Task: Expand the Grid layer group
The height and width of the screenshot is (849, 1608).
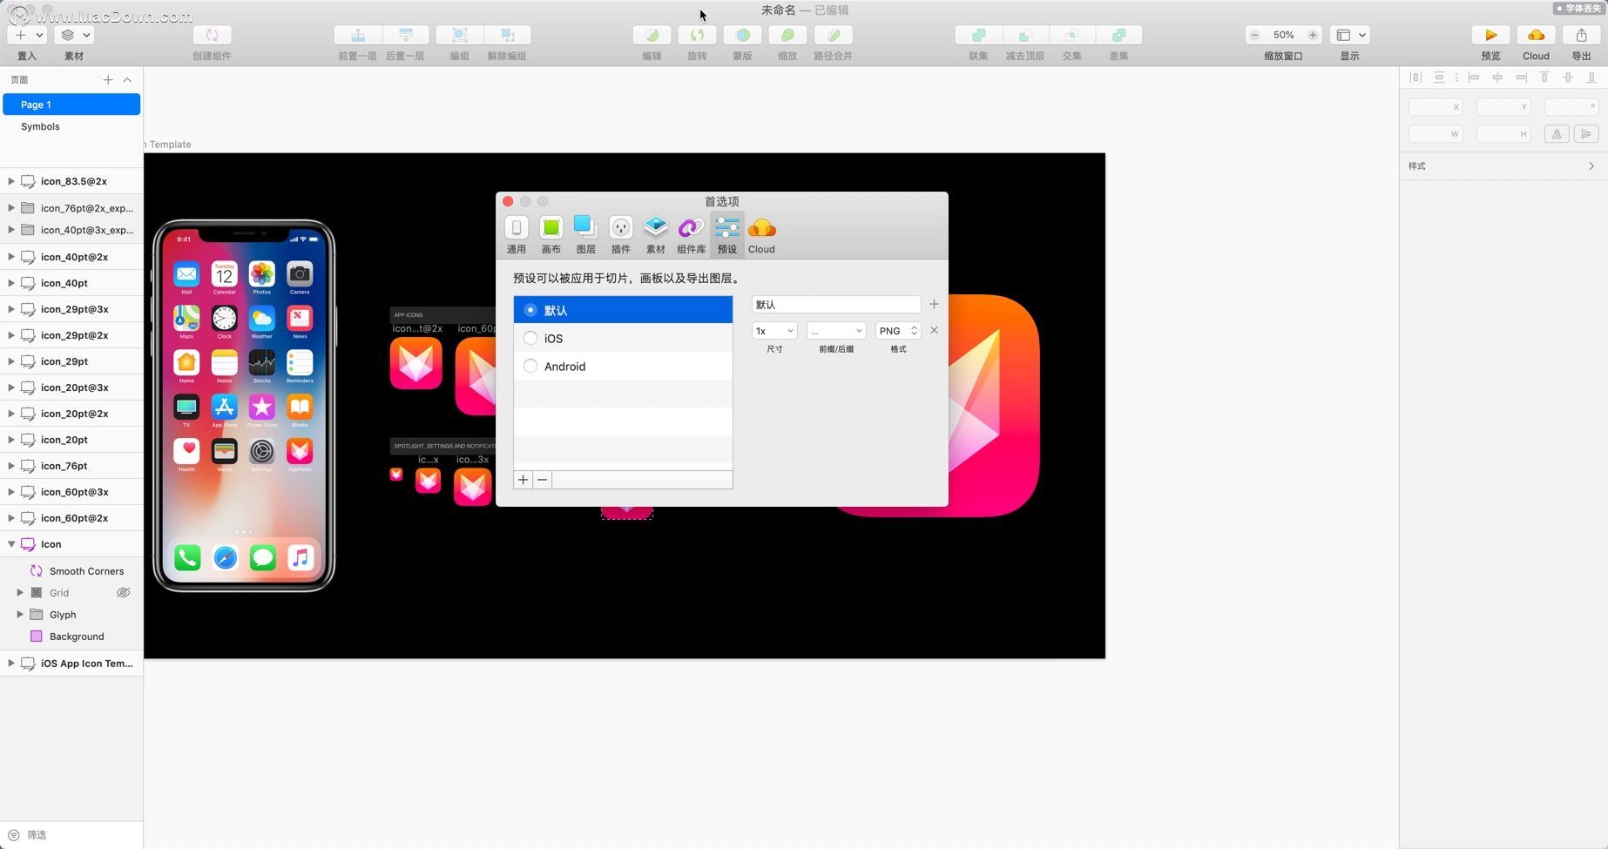Action: (20, 593)
